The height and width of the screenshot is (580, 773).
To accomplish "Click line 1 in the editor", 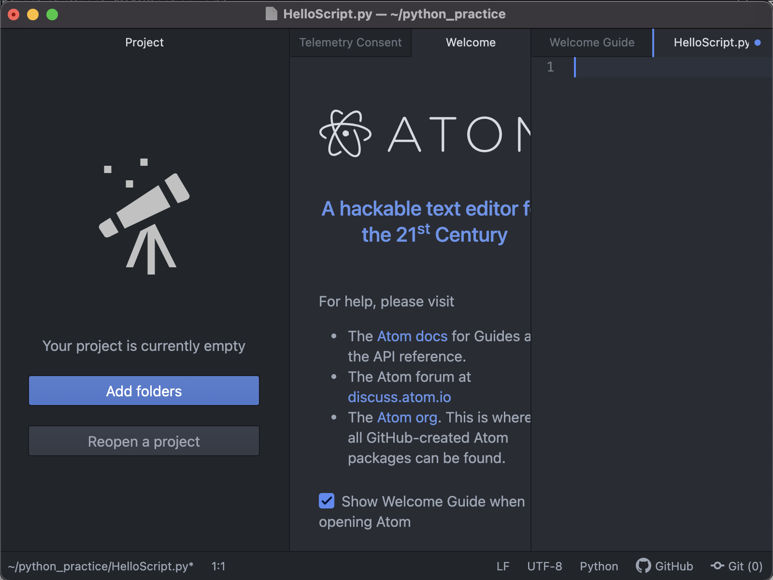I will 672,67.
